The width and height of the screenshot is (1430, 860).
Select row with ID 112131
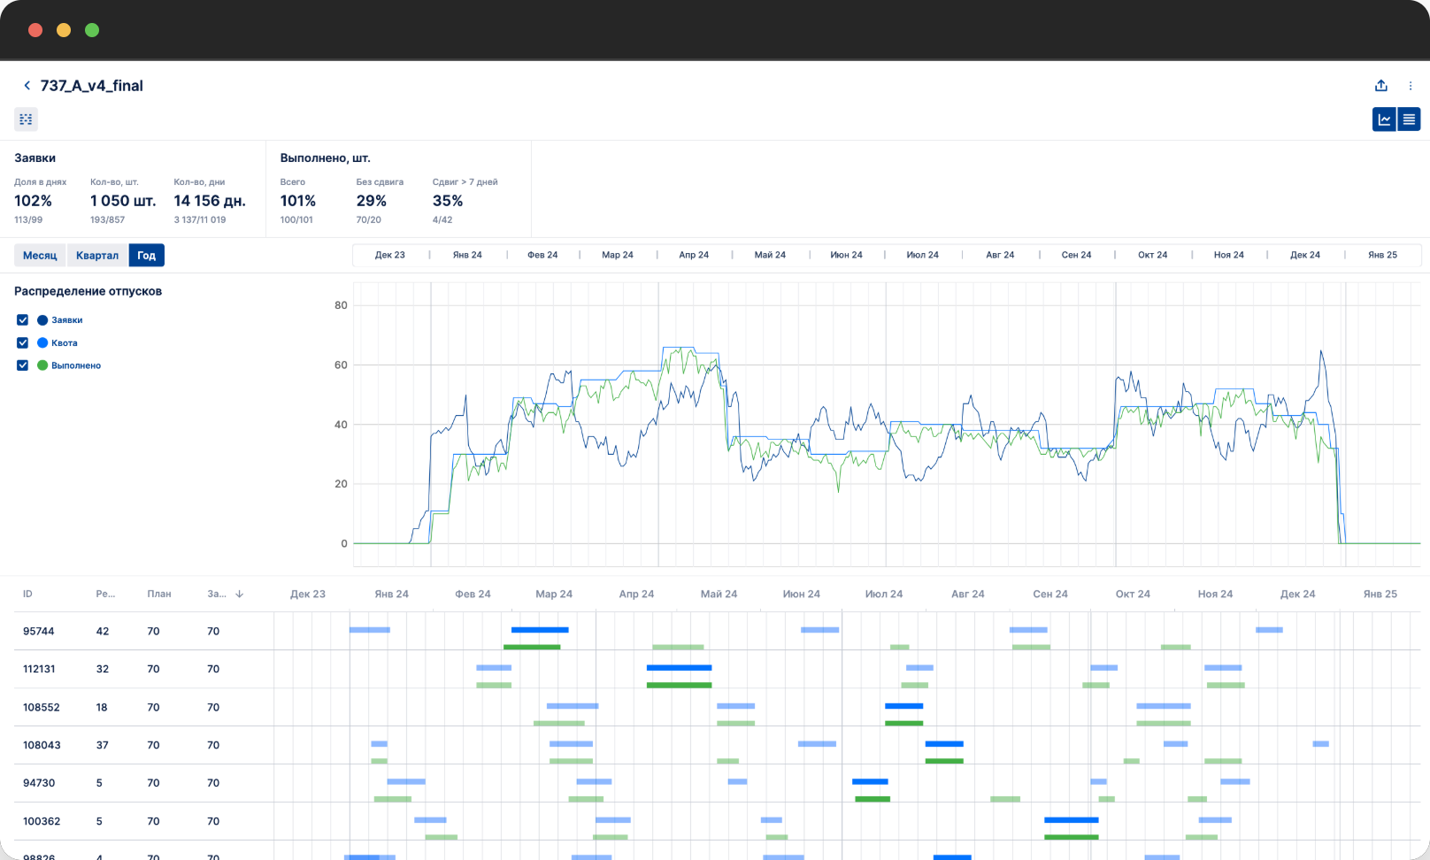point(716,669)
